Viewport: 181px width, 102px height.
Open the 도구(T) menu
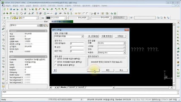[43, 6]
